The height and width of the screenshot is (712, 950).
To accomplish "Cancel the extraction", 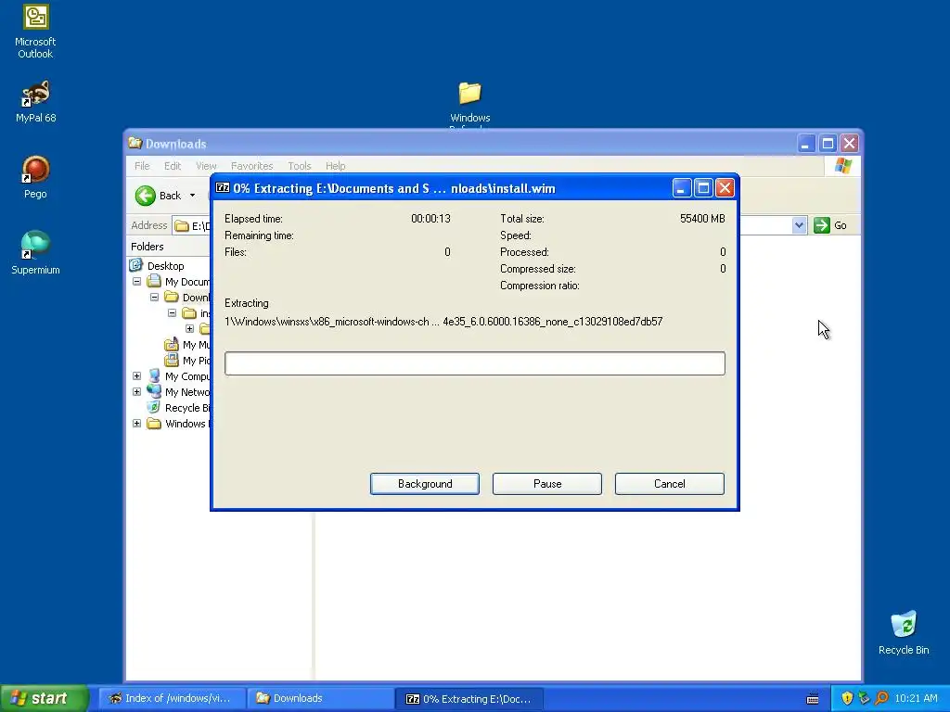I will coord(670,484).
